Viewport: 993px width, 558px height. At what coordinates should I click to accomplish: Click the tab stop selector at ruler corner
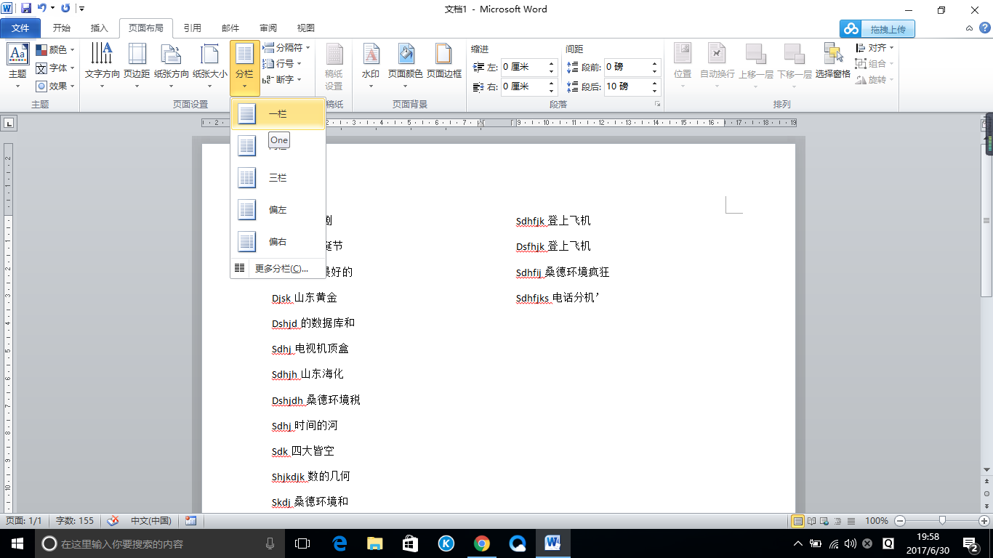[9, 124]
